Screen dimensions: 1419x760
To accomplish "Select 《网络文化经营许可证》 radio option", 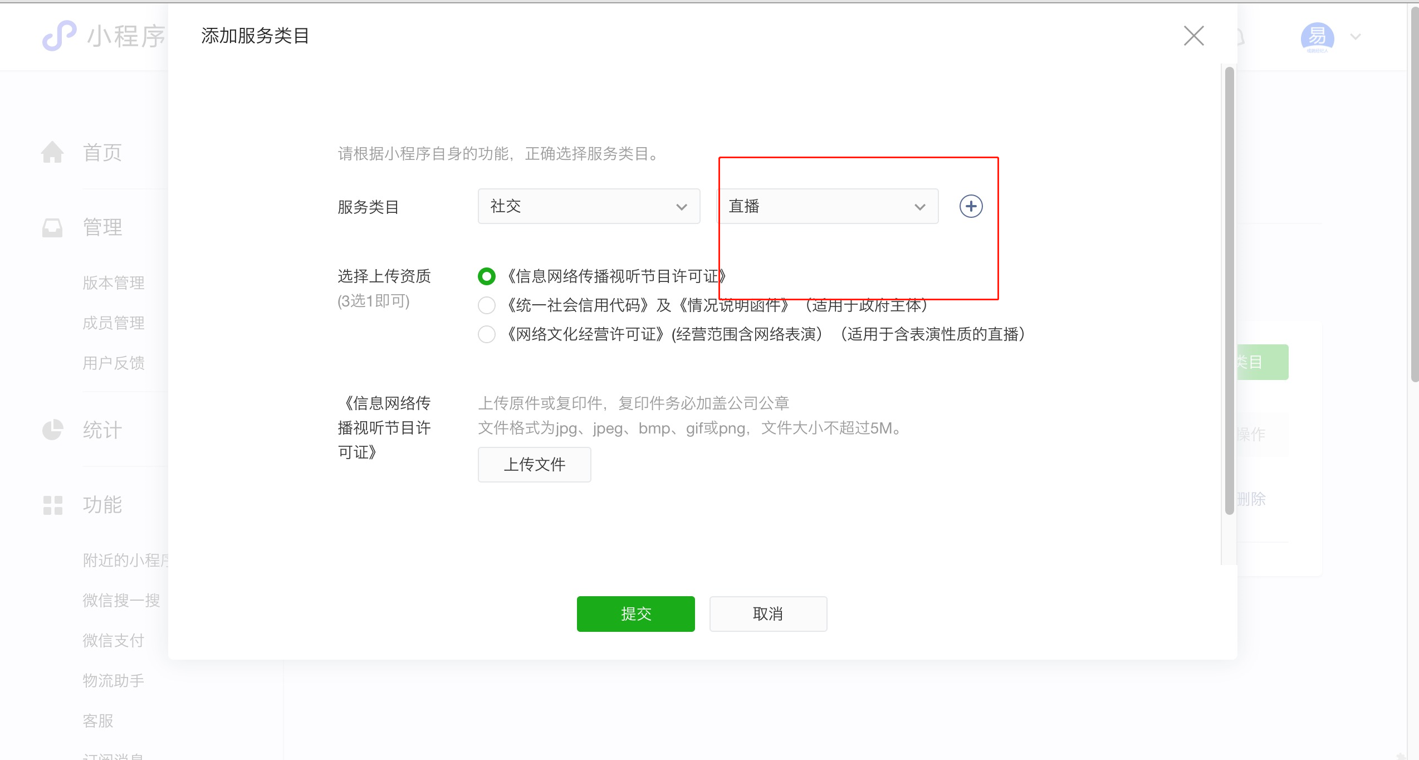I will tap(486, 334).
